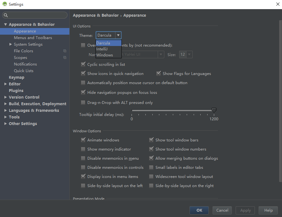Check Disable mnemonics in controls
Viewport: 282px width, 217px height.
[x=83, y=168]
